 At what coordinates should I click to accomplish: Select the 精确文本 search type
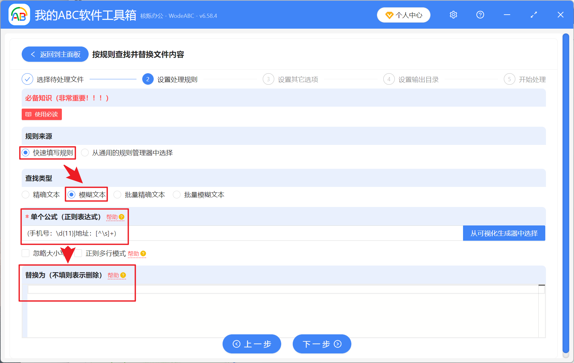26,195
